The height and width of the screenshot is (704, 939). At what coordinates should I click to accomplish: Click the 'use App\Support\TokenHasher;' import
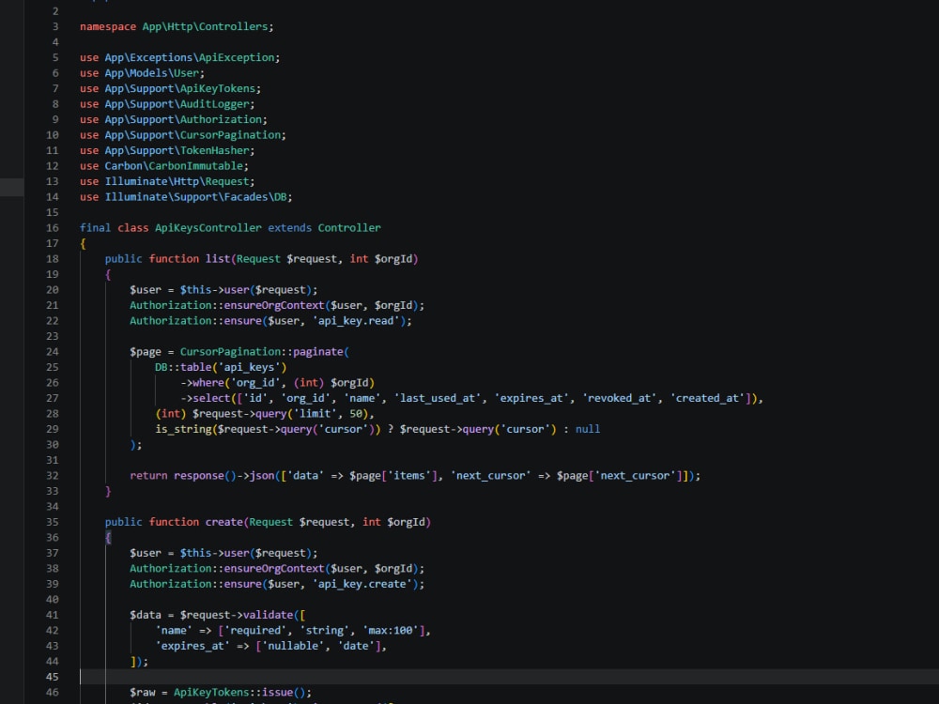point(167,151)
